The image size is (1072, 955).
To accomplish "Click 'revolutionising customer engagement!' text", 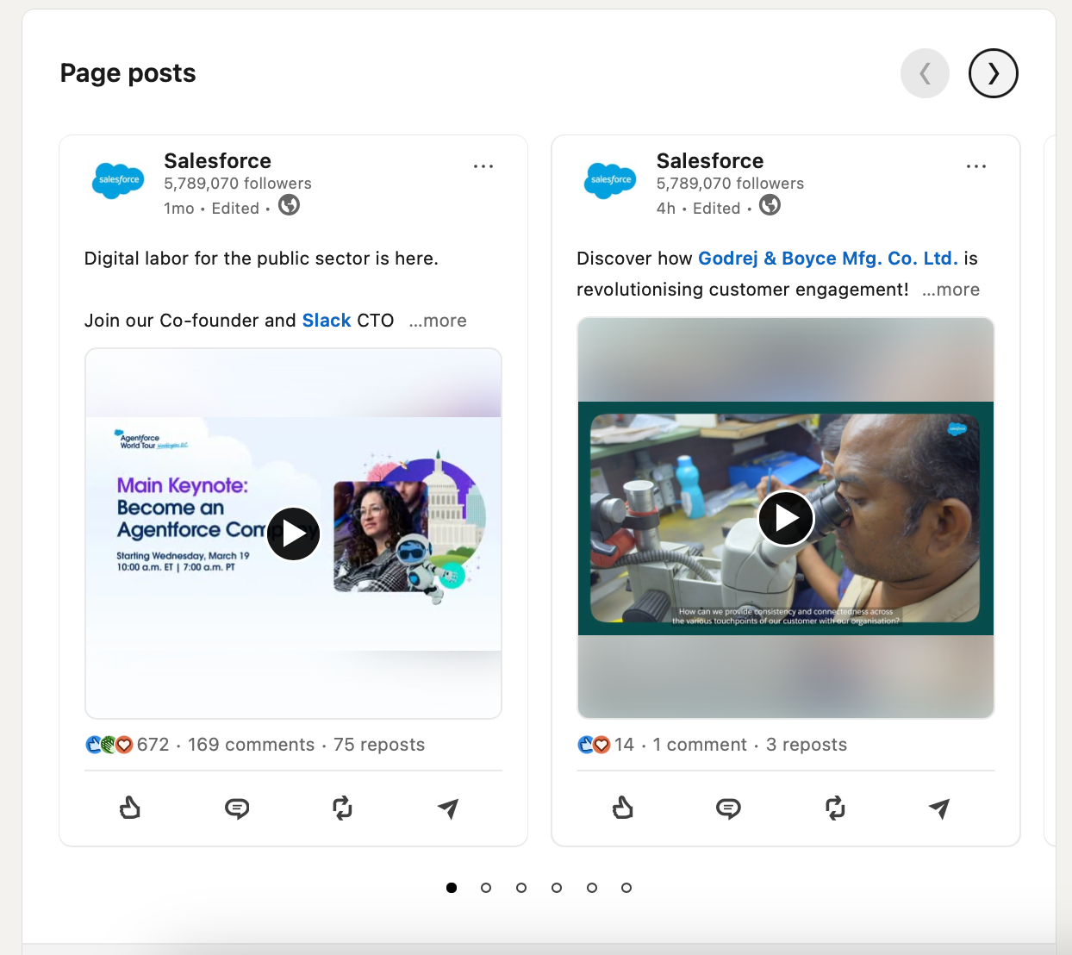I will click(x=743, y=290).
